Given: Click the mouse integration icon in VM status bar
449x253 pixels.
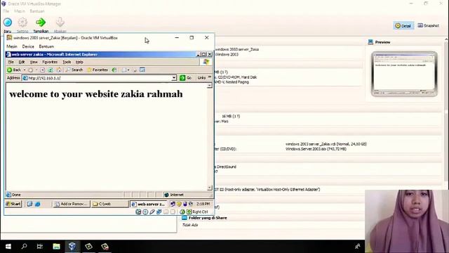Looking at the screenshot, I should tap(182, 212).
